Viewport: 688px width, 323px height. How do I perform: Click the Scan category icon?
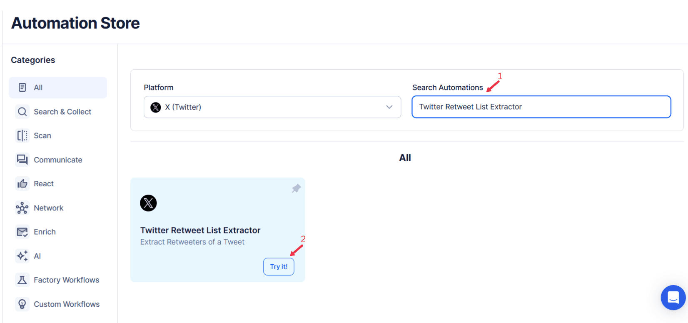[x=22, y=135]
